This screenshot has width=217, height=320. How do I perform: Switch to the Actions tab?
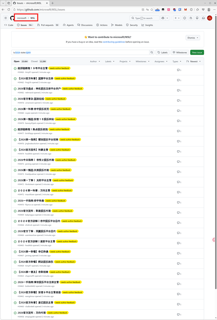[x=102, y=25]
